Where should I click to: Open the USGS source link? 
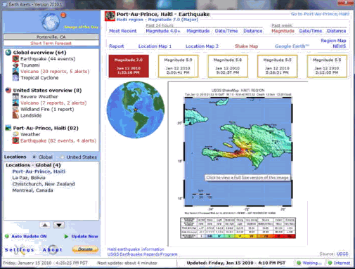(x=342, y=254)
